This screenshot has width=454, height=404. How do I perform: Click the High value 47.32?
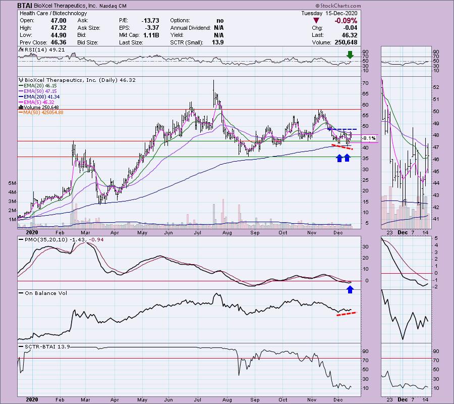(59, 28)
